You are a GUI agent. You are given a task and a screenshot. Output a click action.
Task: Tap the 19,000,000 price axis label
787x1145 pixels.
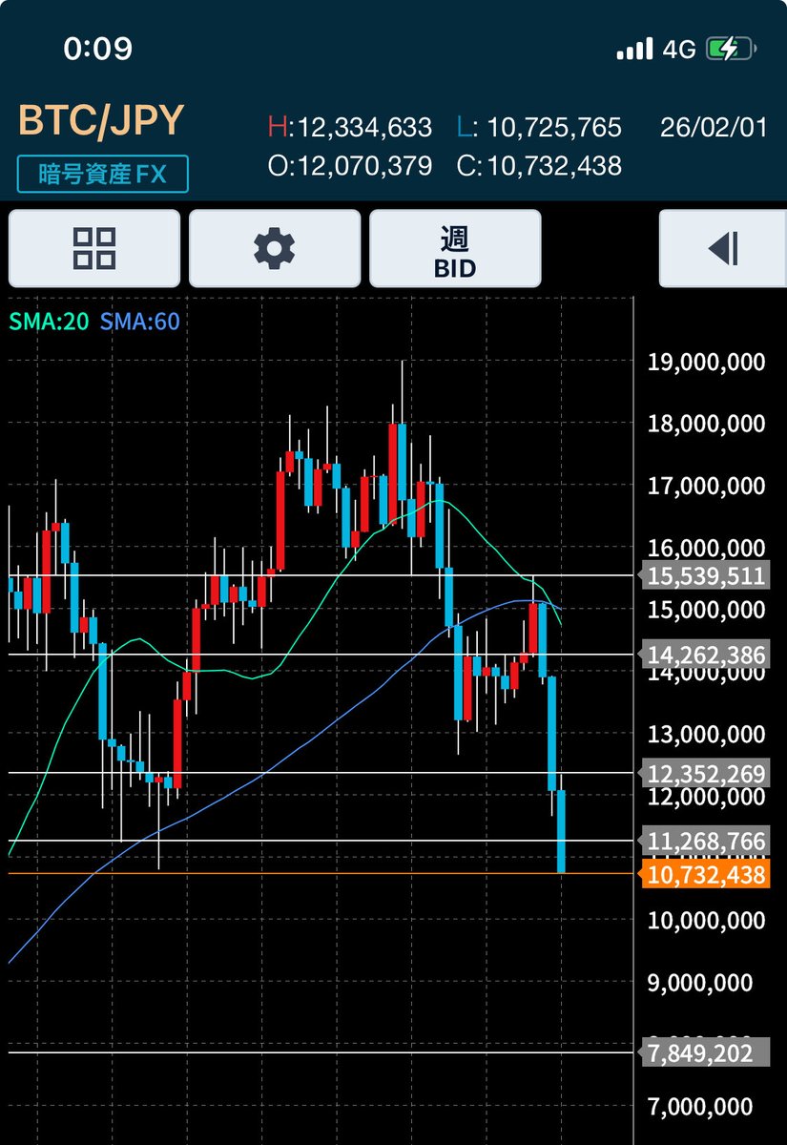pyautogui.click(x=706, y=362)
